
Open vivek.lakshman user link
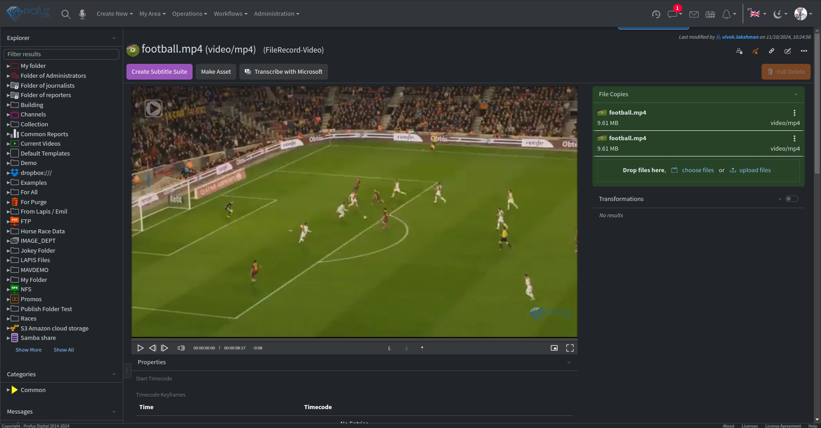740,37
